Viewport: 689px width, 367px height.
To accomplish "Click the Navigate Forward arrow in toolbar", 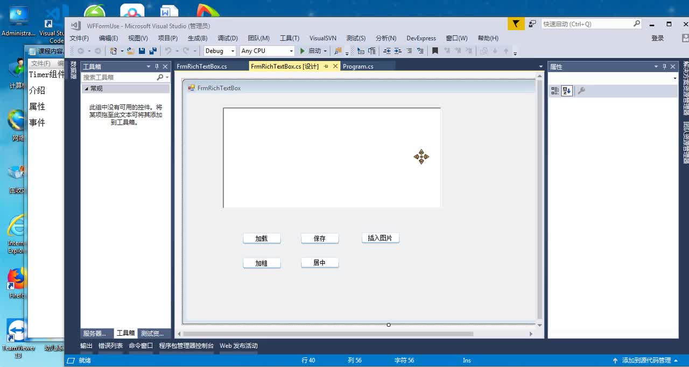I will click(x=97, y=51).
